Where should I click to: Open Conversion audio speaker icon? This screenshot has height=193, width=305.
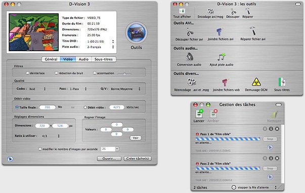(x=189, y=57)
